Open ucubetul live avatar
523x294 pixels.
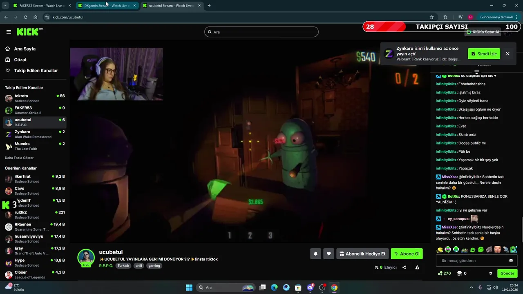(x=86, y=258)
